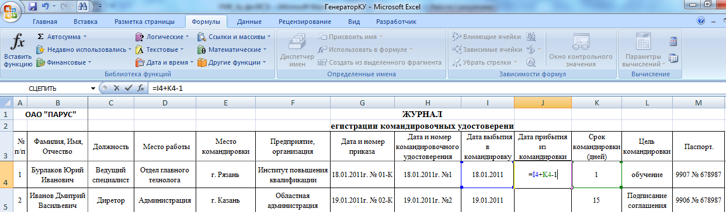
Task: Open the Данные tab
Action: [249, 22]
